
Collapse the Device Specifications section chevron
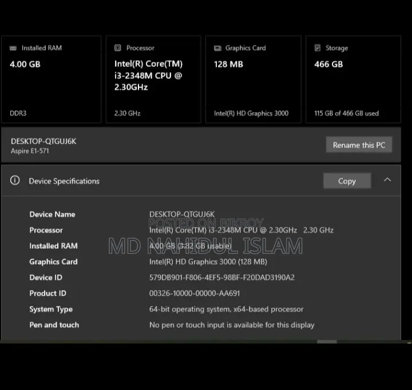[x=387, y=180]
